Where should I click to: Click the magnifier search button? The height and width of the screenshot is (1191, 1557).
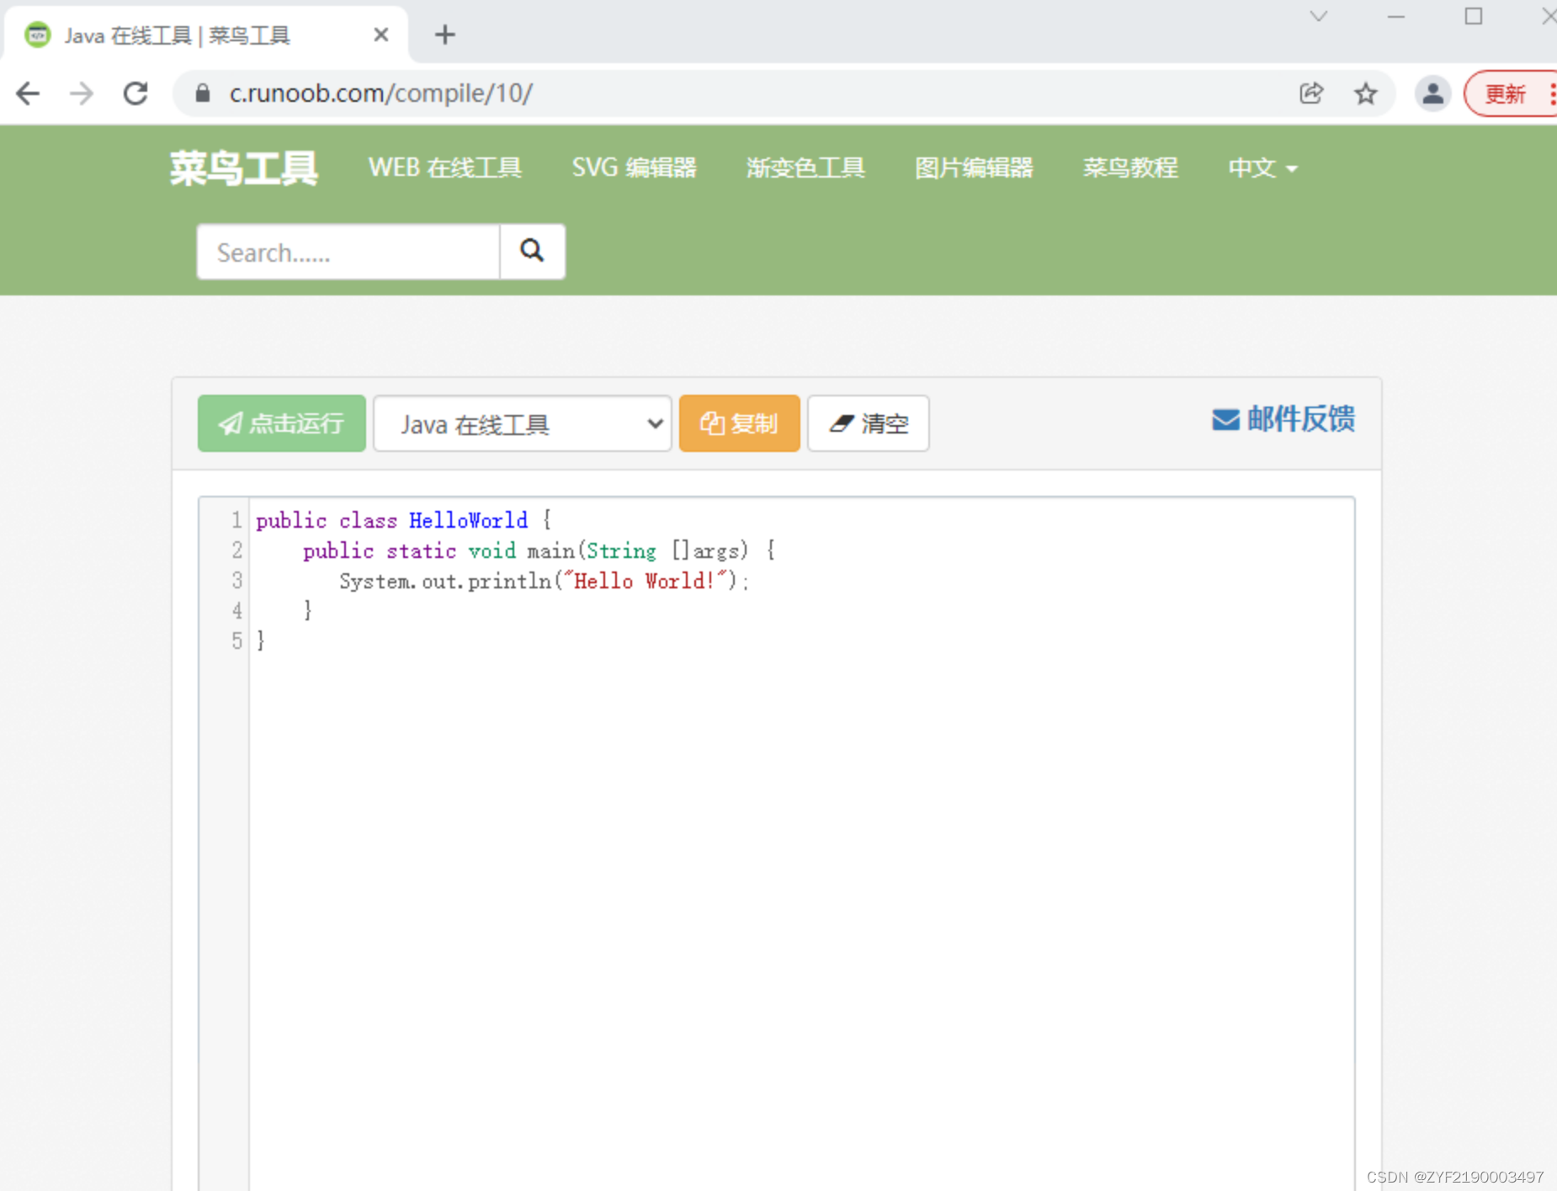point(532,251)
